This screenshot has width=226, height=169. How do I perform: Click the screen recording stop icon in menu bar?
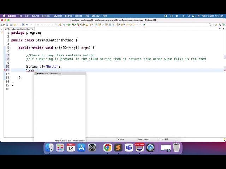166,16
